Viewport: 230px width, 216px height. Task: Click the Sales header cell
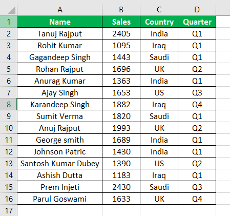click(121, 22)
